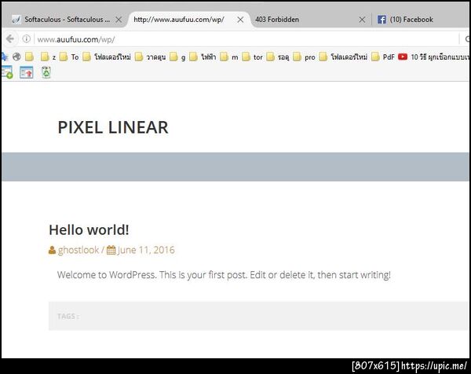Open the 'z' bookmark folder
Viewport: 471px width, 374px height.
click(x=49, y=57)
